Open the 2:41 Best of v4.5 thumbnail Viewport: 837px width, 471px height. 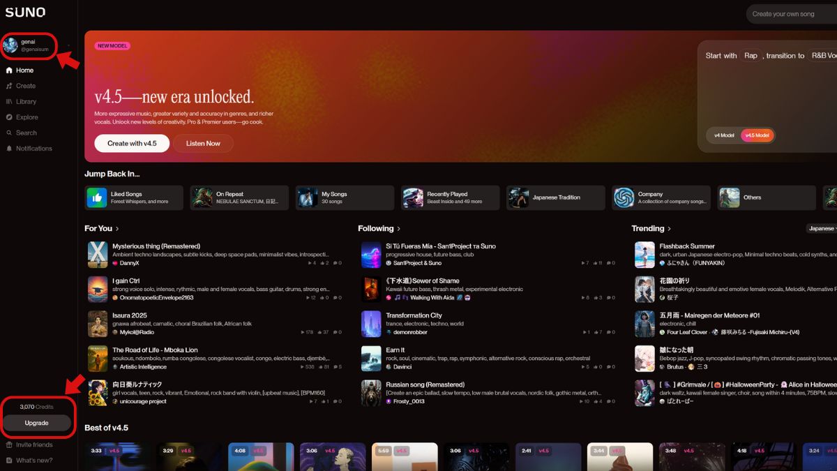[x=548, y=457]
